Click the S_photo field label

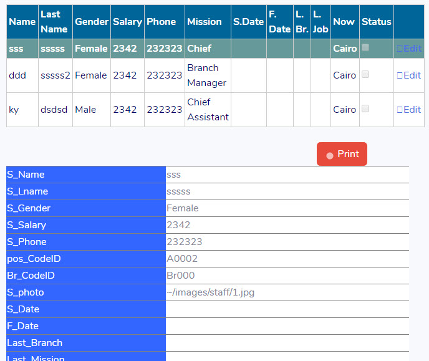point(26,292)
